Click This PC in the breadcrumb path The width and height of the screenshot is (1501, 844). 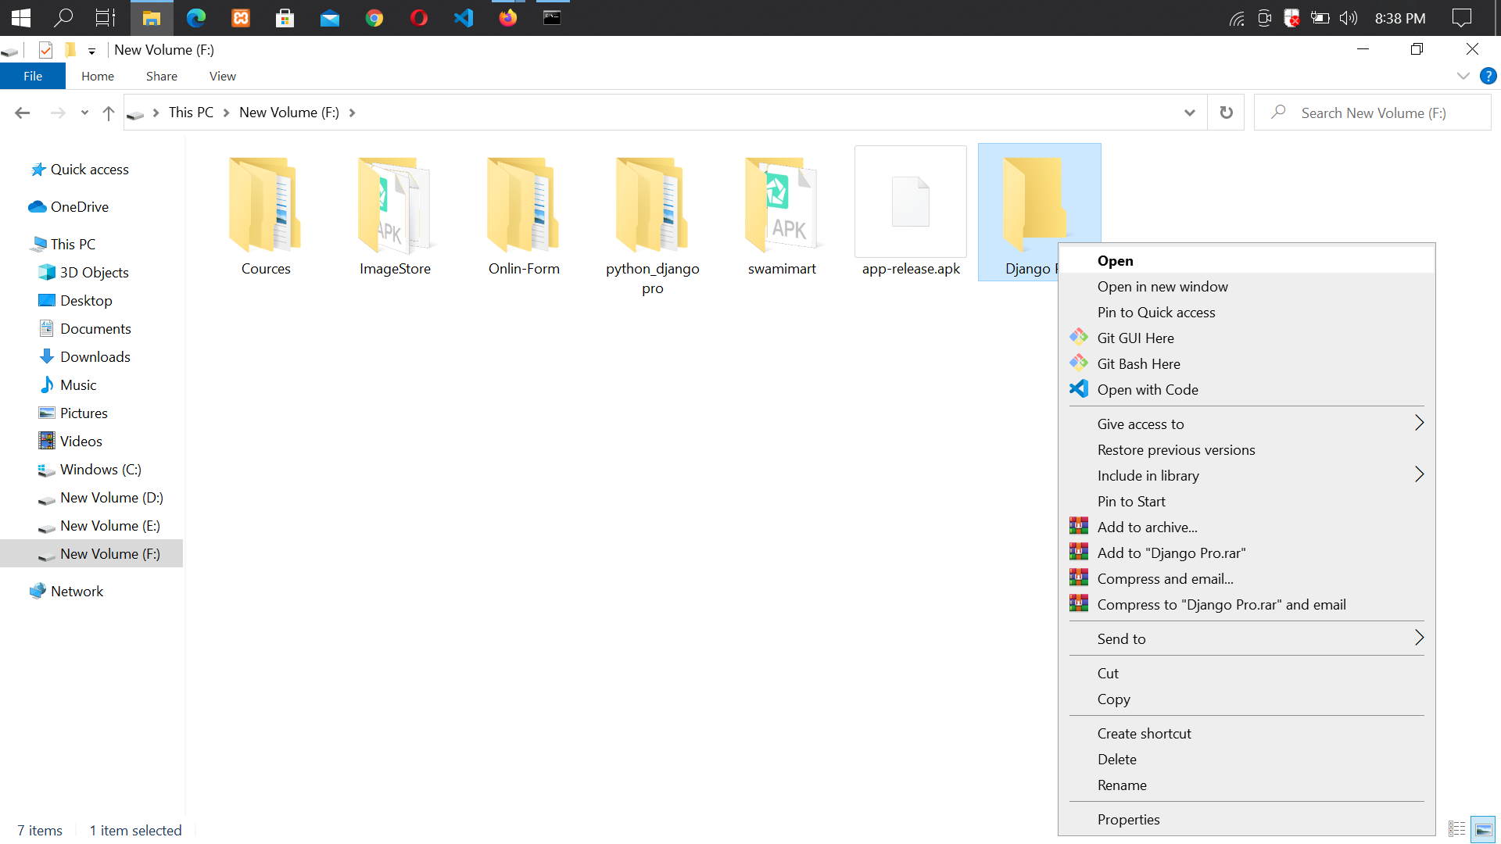tap(191, 113)
